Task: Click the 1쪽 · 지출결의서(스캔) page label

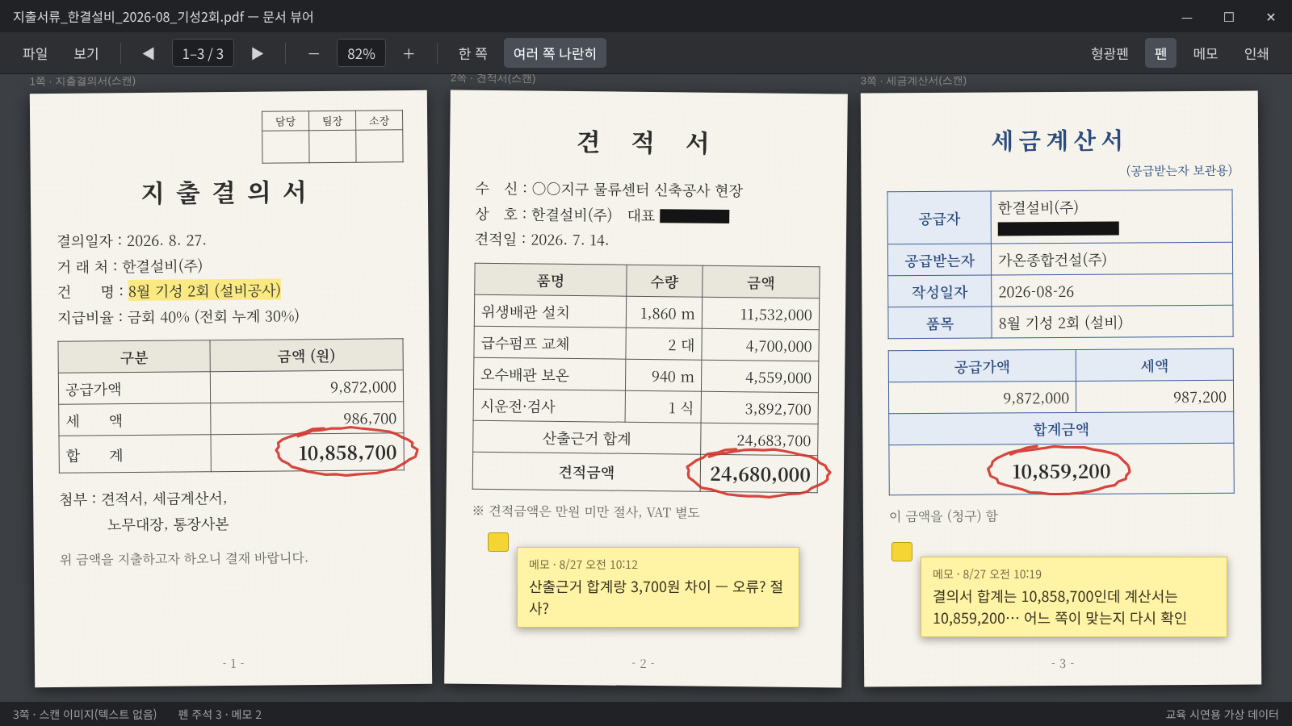Action: point(82,81)
